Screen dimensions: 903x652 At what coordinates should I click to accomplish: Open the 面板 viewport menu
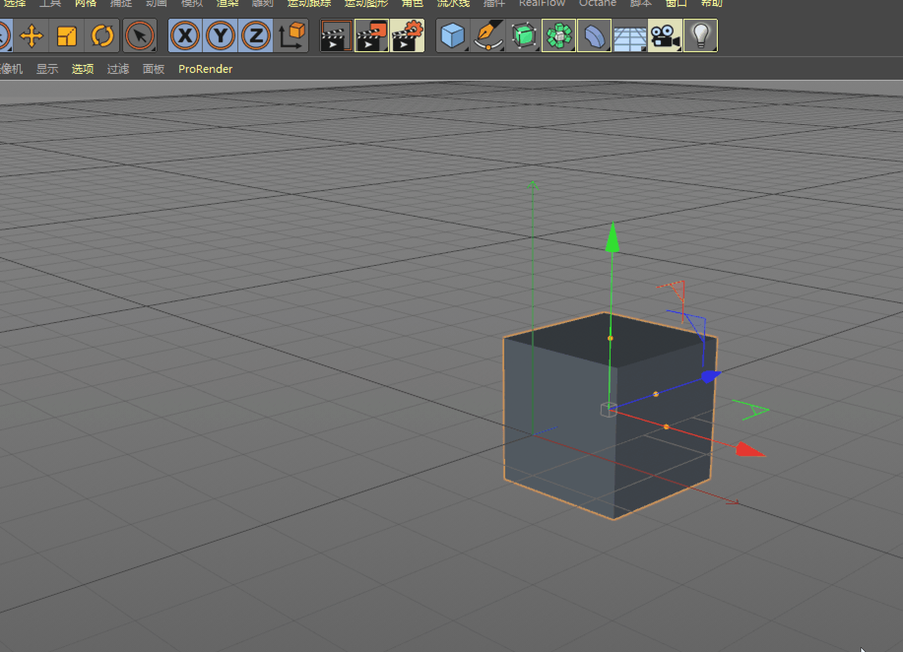154,69
